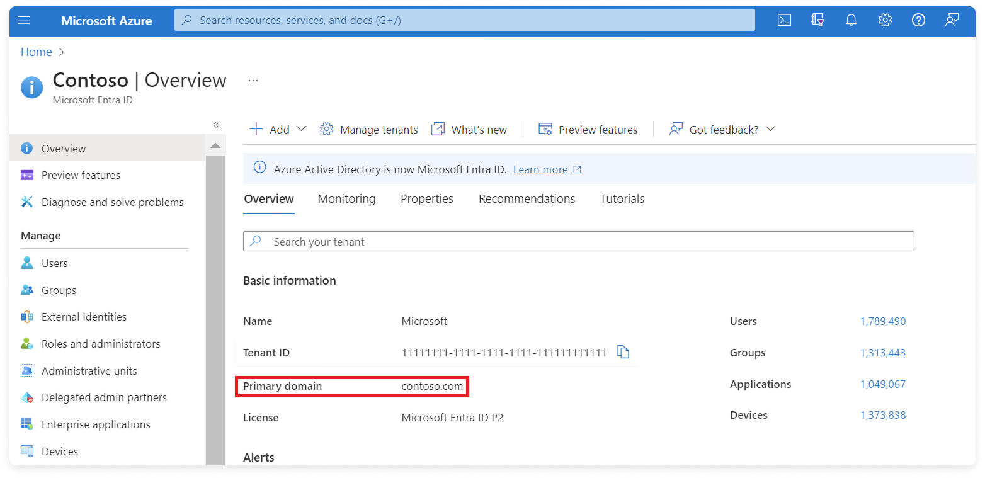The height and width of the screenshot is (478, 985).
Task: Select the Microsoft Entra ID P2 license text
Action: click(452, 418)
